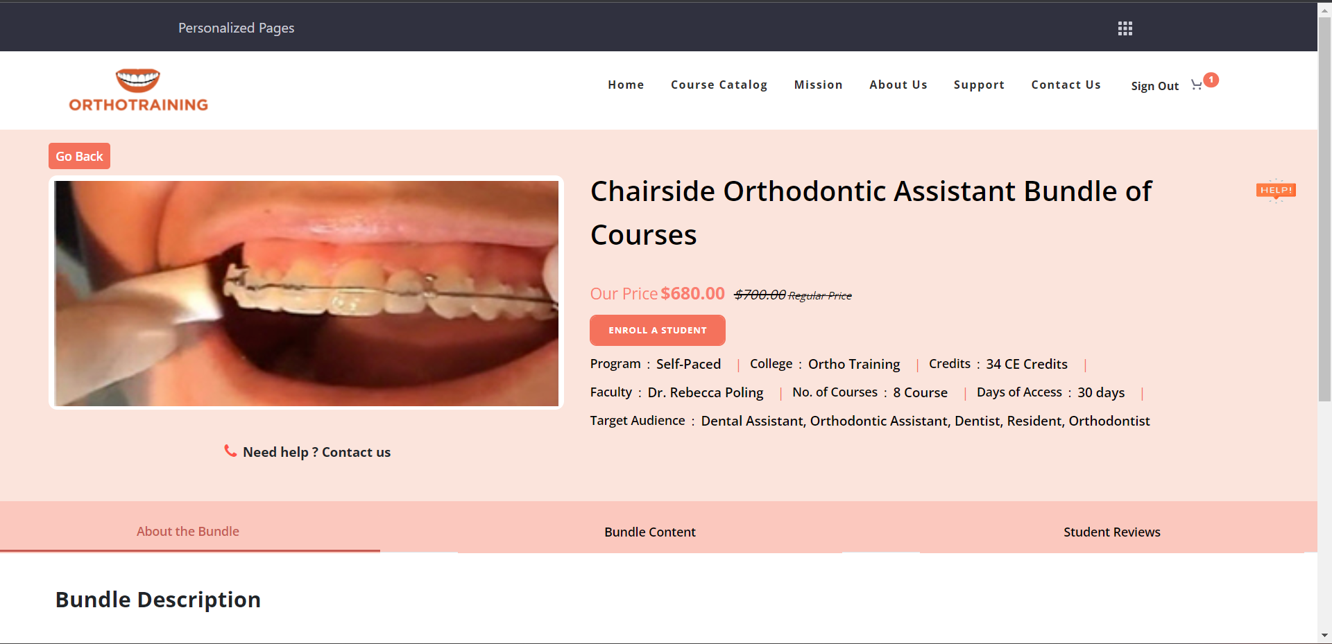Open the Course Catalog menu item
Screen dimensions: 1332x644
click(719, 85)
